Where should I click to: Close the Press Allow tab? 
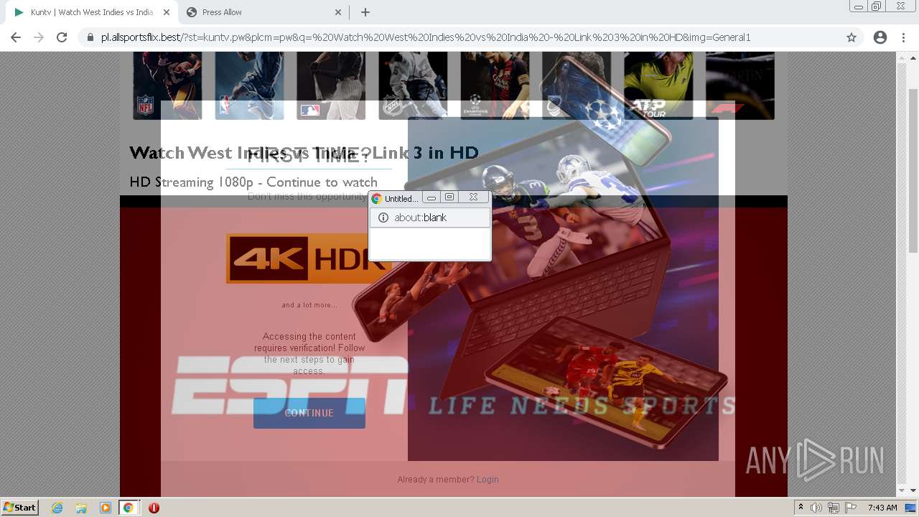[x=338, y=12]
